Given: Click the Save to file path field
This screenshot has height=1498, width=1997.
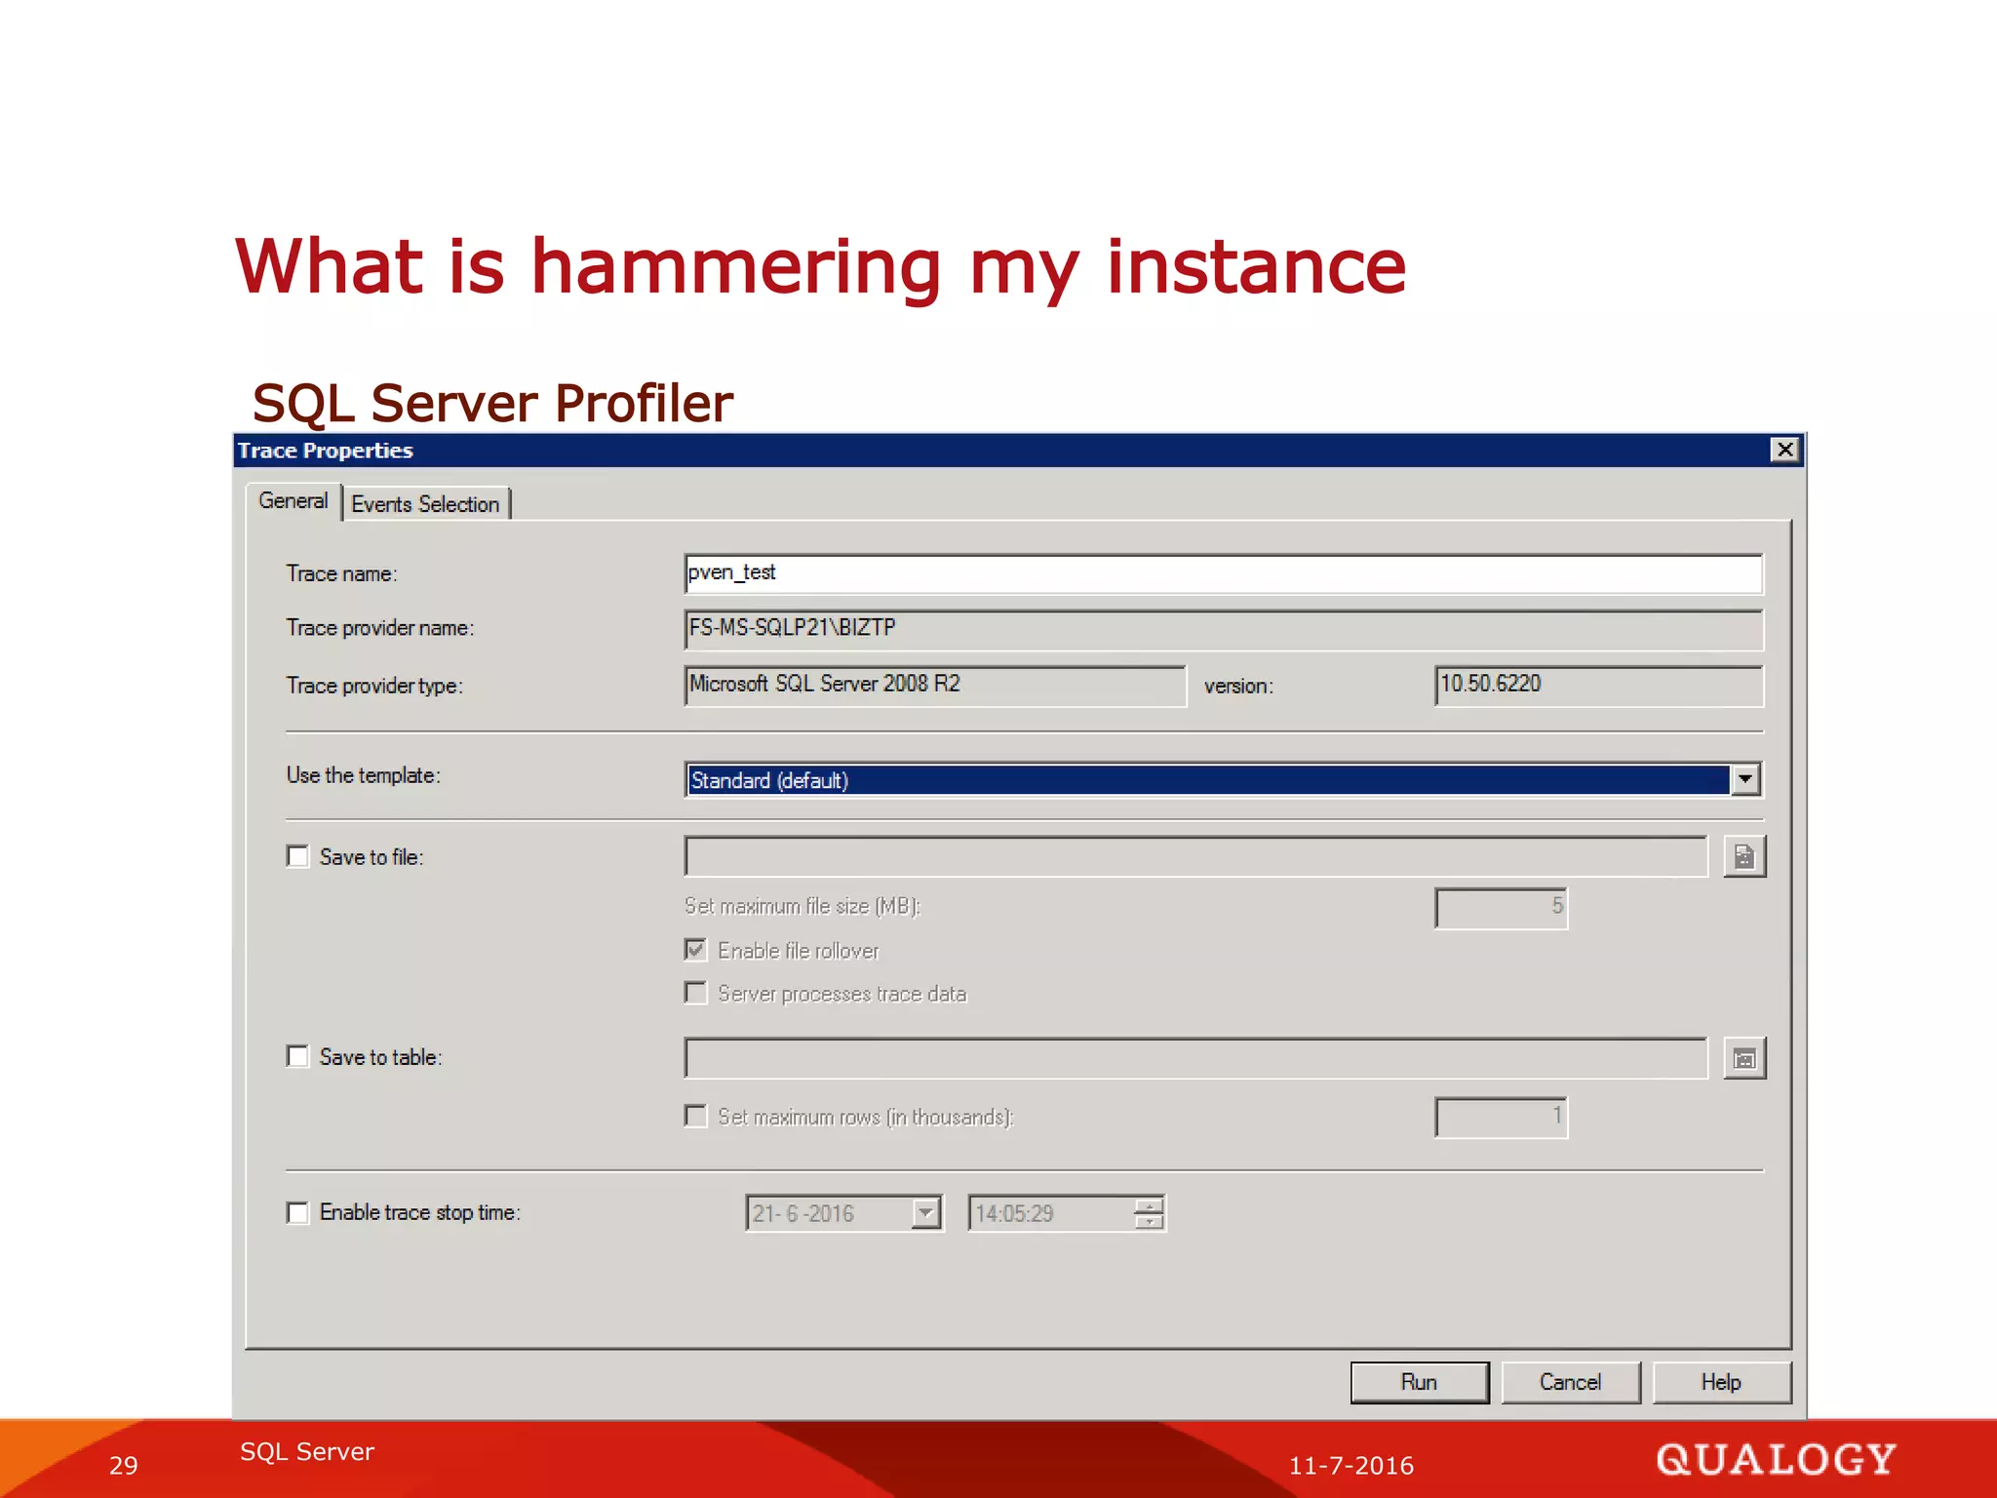Looking at the screenshot, I should (x=1195, y=856).
